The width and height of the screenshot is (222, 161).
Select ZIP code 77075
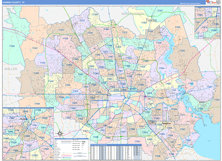[x=145, y=133]
